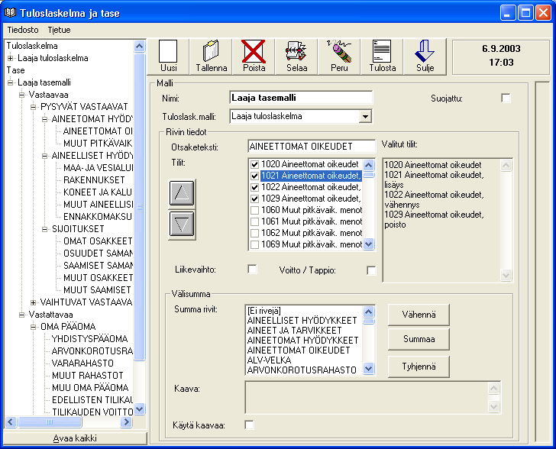Image resolution: width=556 pixels, height=449 pixels.
Task: Select AINEET JA TARVIKKEET summa row
Action: 294,330
